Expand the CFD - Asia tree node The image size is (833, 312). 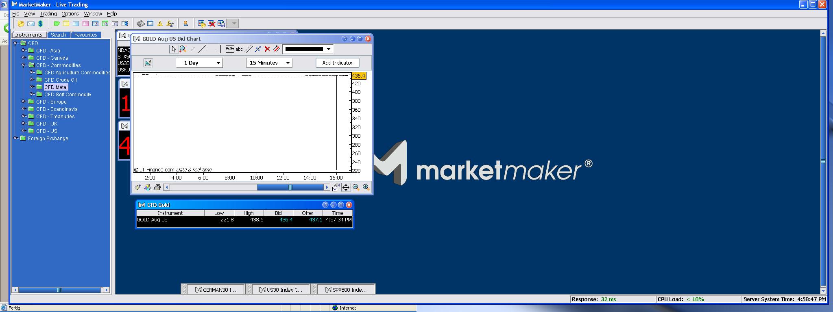(24, 50)
